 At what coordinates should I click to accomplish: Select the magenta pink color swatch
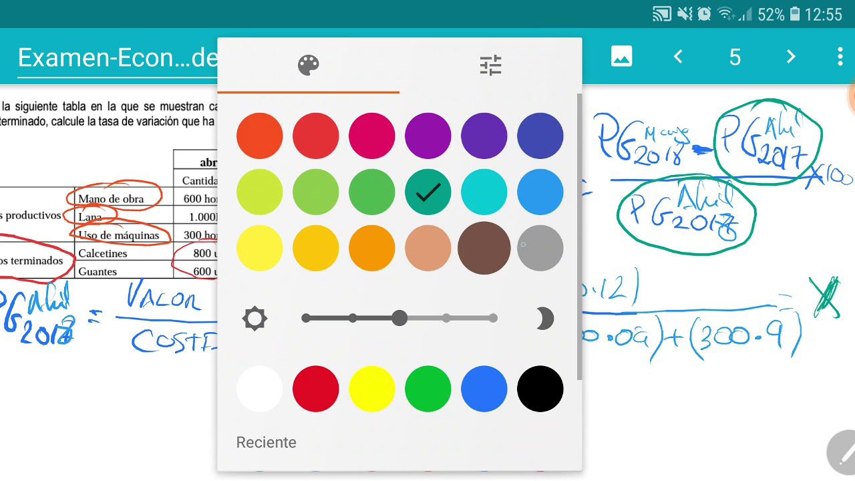click(372, 136)
